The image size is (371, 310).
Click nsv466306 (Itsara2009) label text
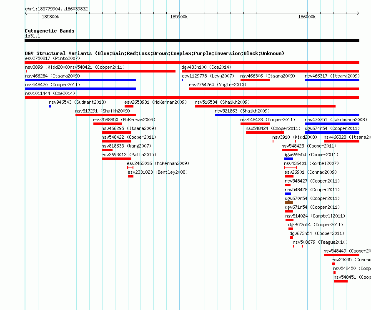(268, 76)
